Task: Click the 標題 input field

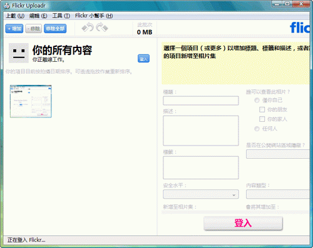Action: [x=201, y=101]
